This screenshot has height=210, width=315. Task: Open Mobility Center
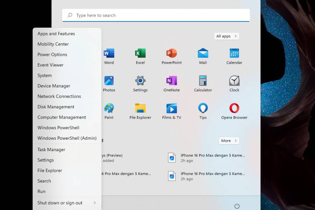click(67, 44)
